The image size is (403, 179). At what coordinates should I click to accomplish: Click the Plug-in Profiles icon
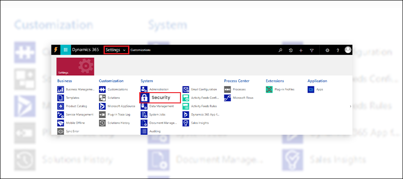(269, 89)
